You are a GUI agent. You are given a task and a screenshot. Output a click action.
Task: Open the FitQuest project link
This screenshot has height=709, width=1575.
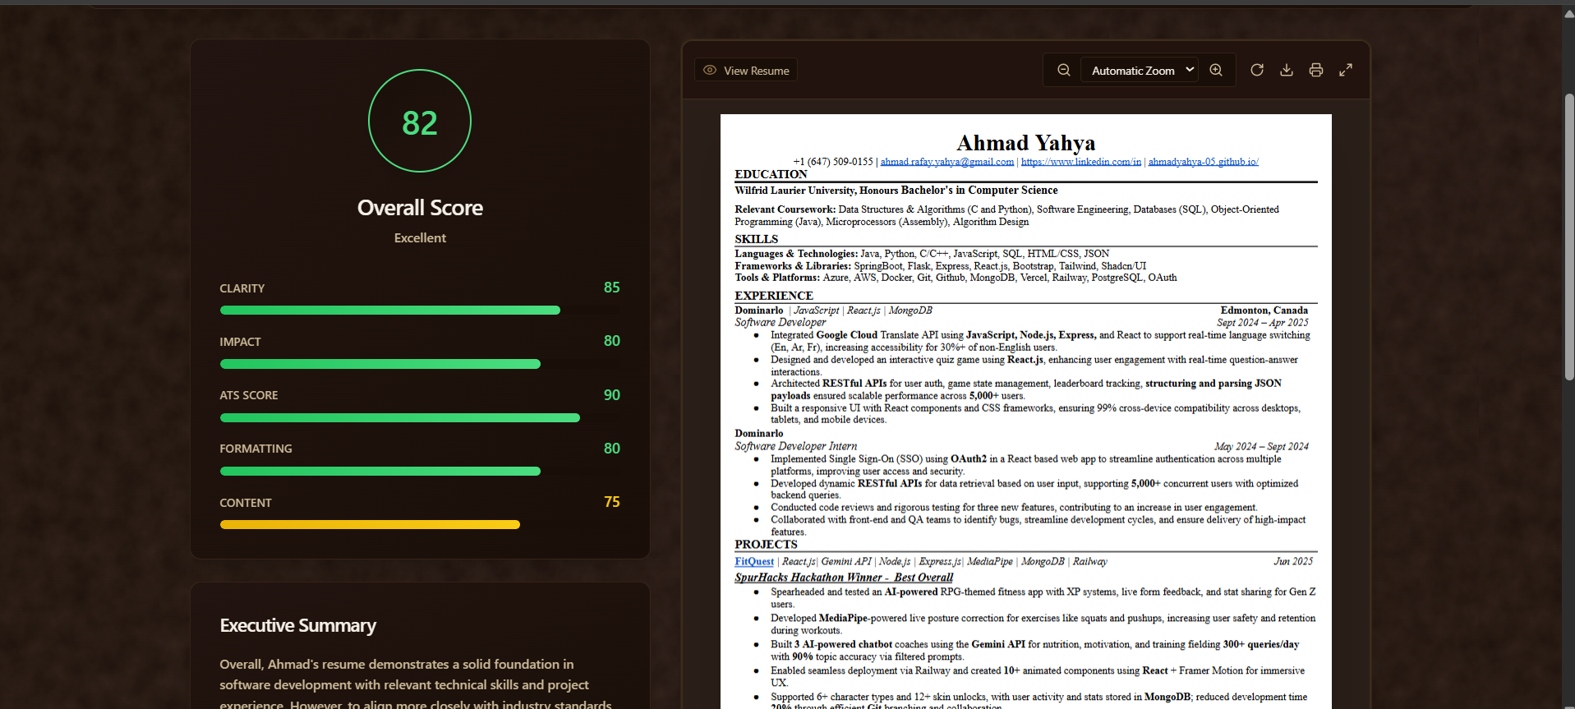tap(754, 562)
